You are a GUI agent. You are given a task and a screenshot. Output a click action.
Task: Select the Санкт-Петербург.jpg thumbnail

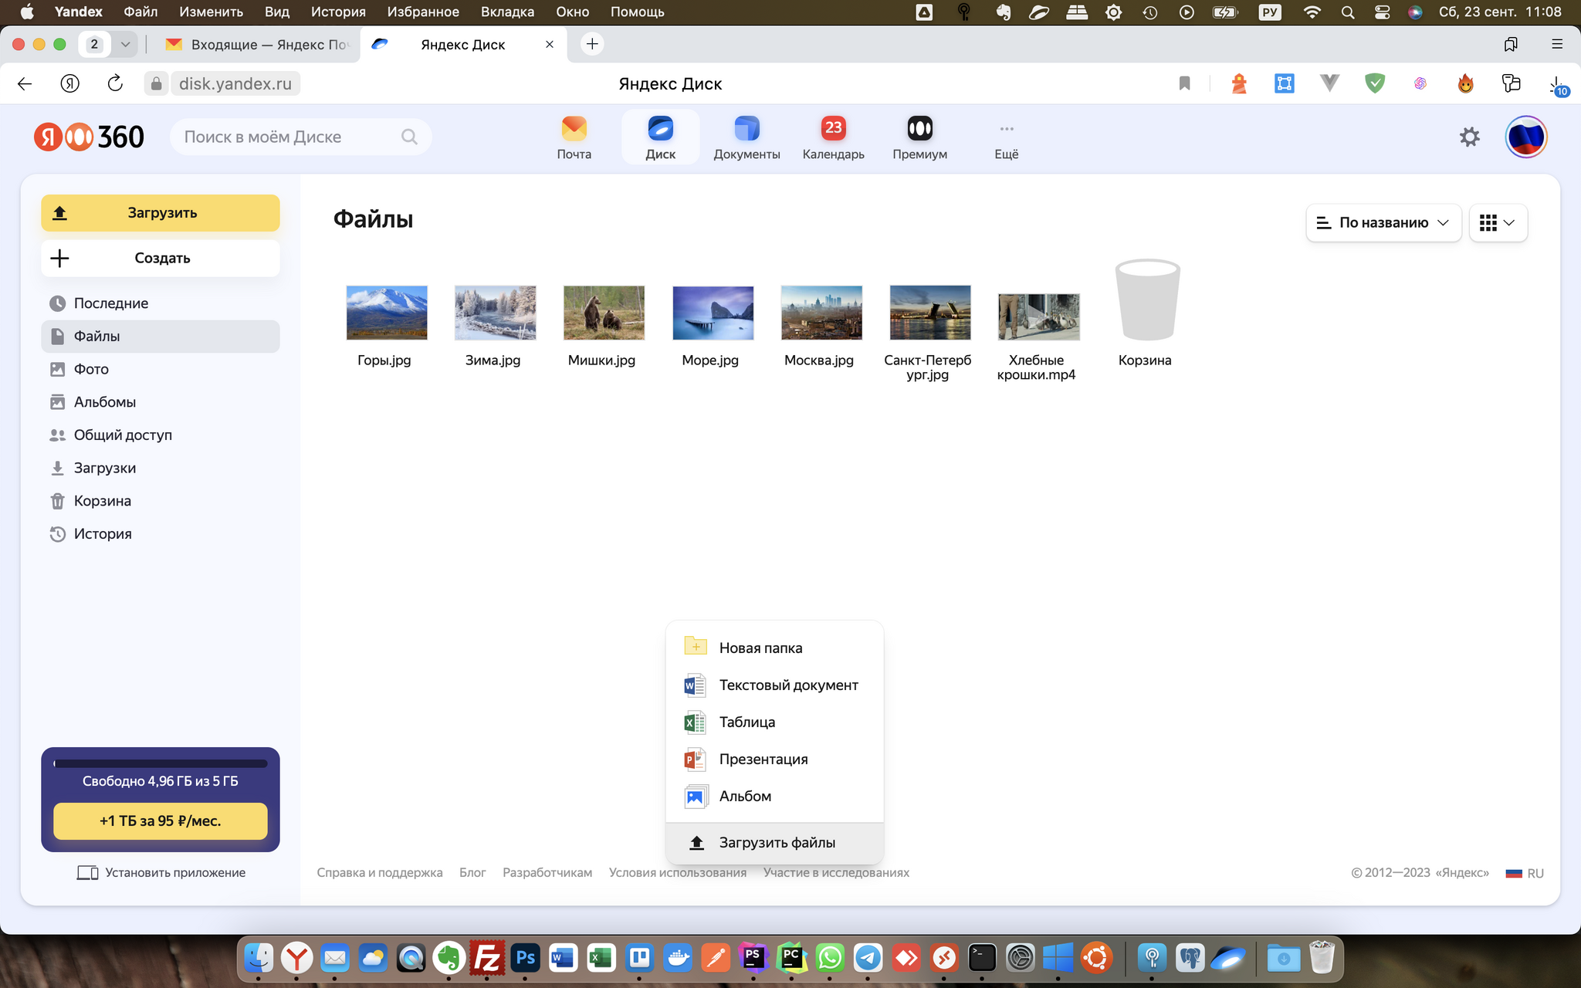tap(930, 313)
